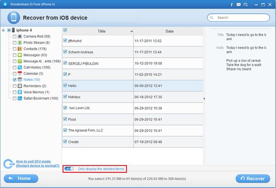Uncheck the SERGEJ PIBULDIN row checkbox
Image resolution: width=276 pixels, height=188 pixels.
(65, 63)
